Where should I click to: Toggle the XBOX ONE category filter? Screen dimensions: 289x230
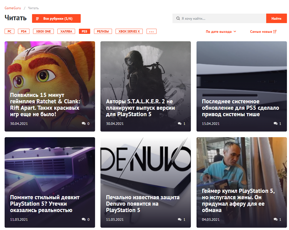tap(43, 31)
